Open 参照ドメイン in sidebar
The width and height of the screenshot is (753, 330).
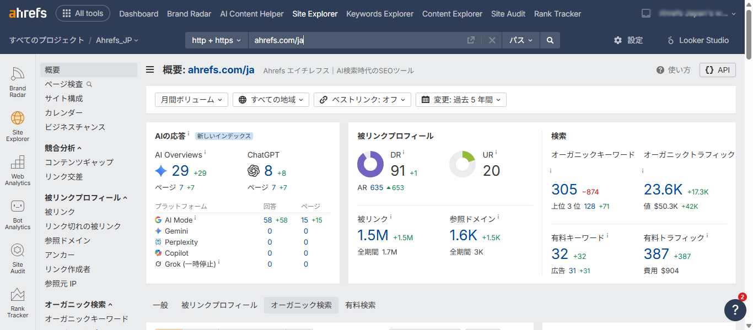pos(68,241)
